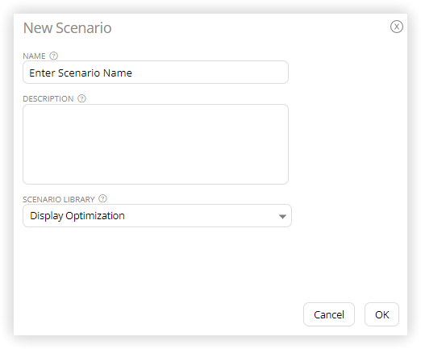Select the 'Display Optimization' text in the library selector
This screenshot has width=421, height=349.
[77, 216]
